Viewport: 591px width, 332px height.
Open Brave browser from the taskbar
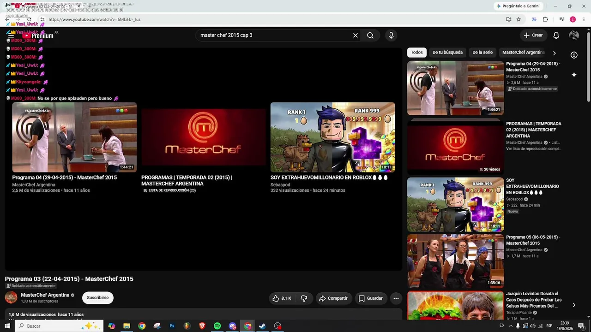point(202,326)
